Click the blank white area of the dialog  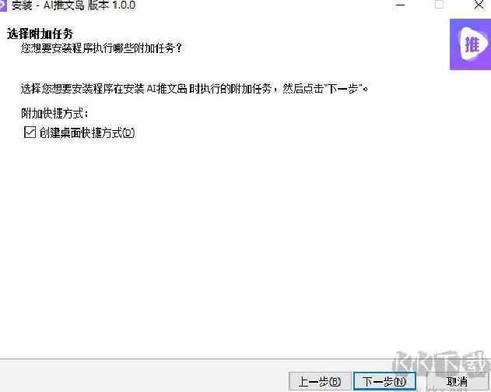point(246,245)
